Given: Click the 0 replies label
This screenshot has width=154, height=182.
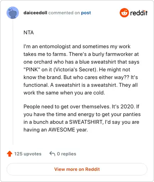Looking at the screenshot, I should click(67, 154).
